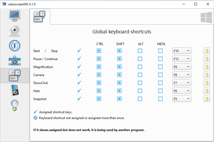Open the media player sidebar section
This screenshot has width=214, height=142.
pos(15,90)
